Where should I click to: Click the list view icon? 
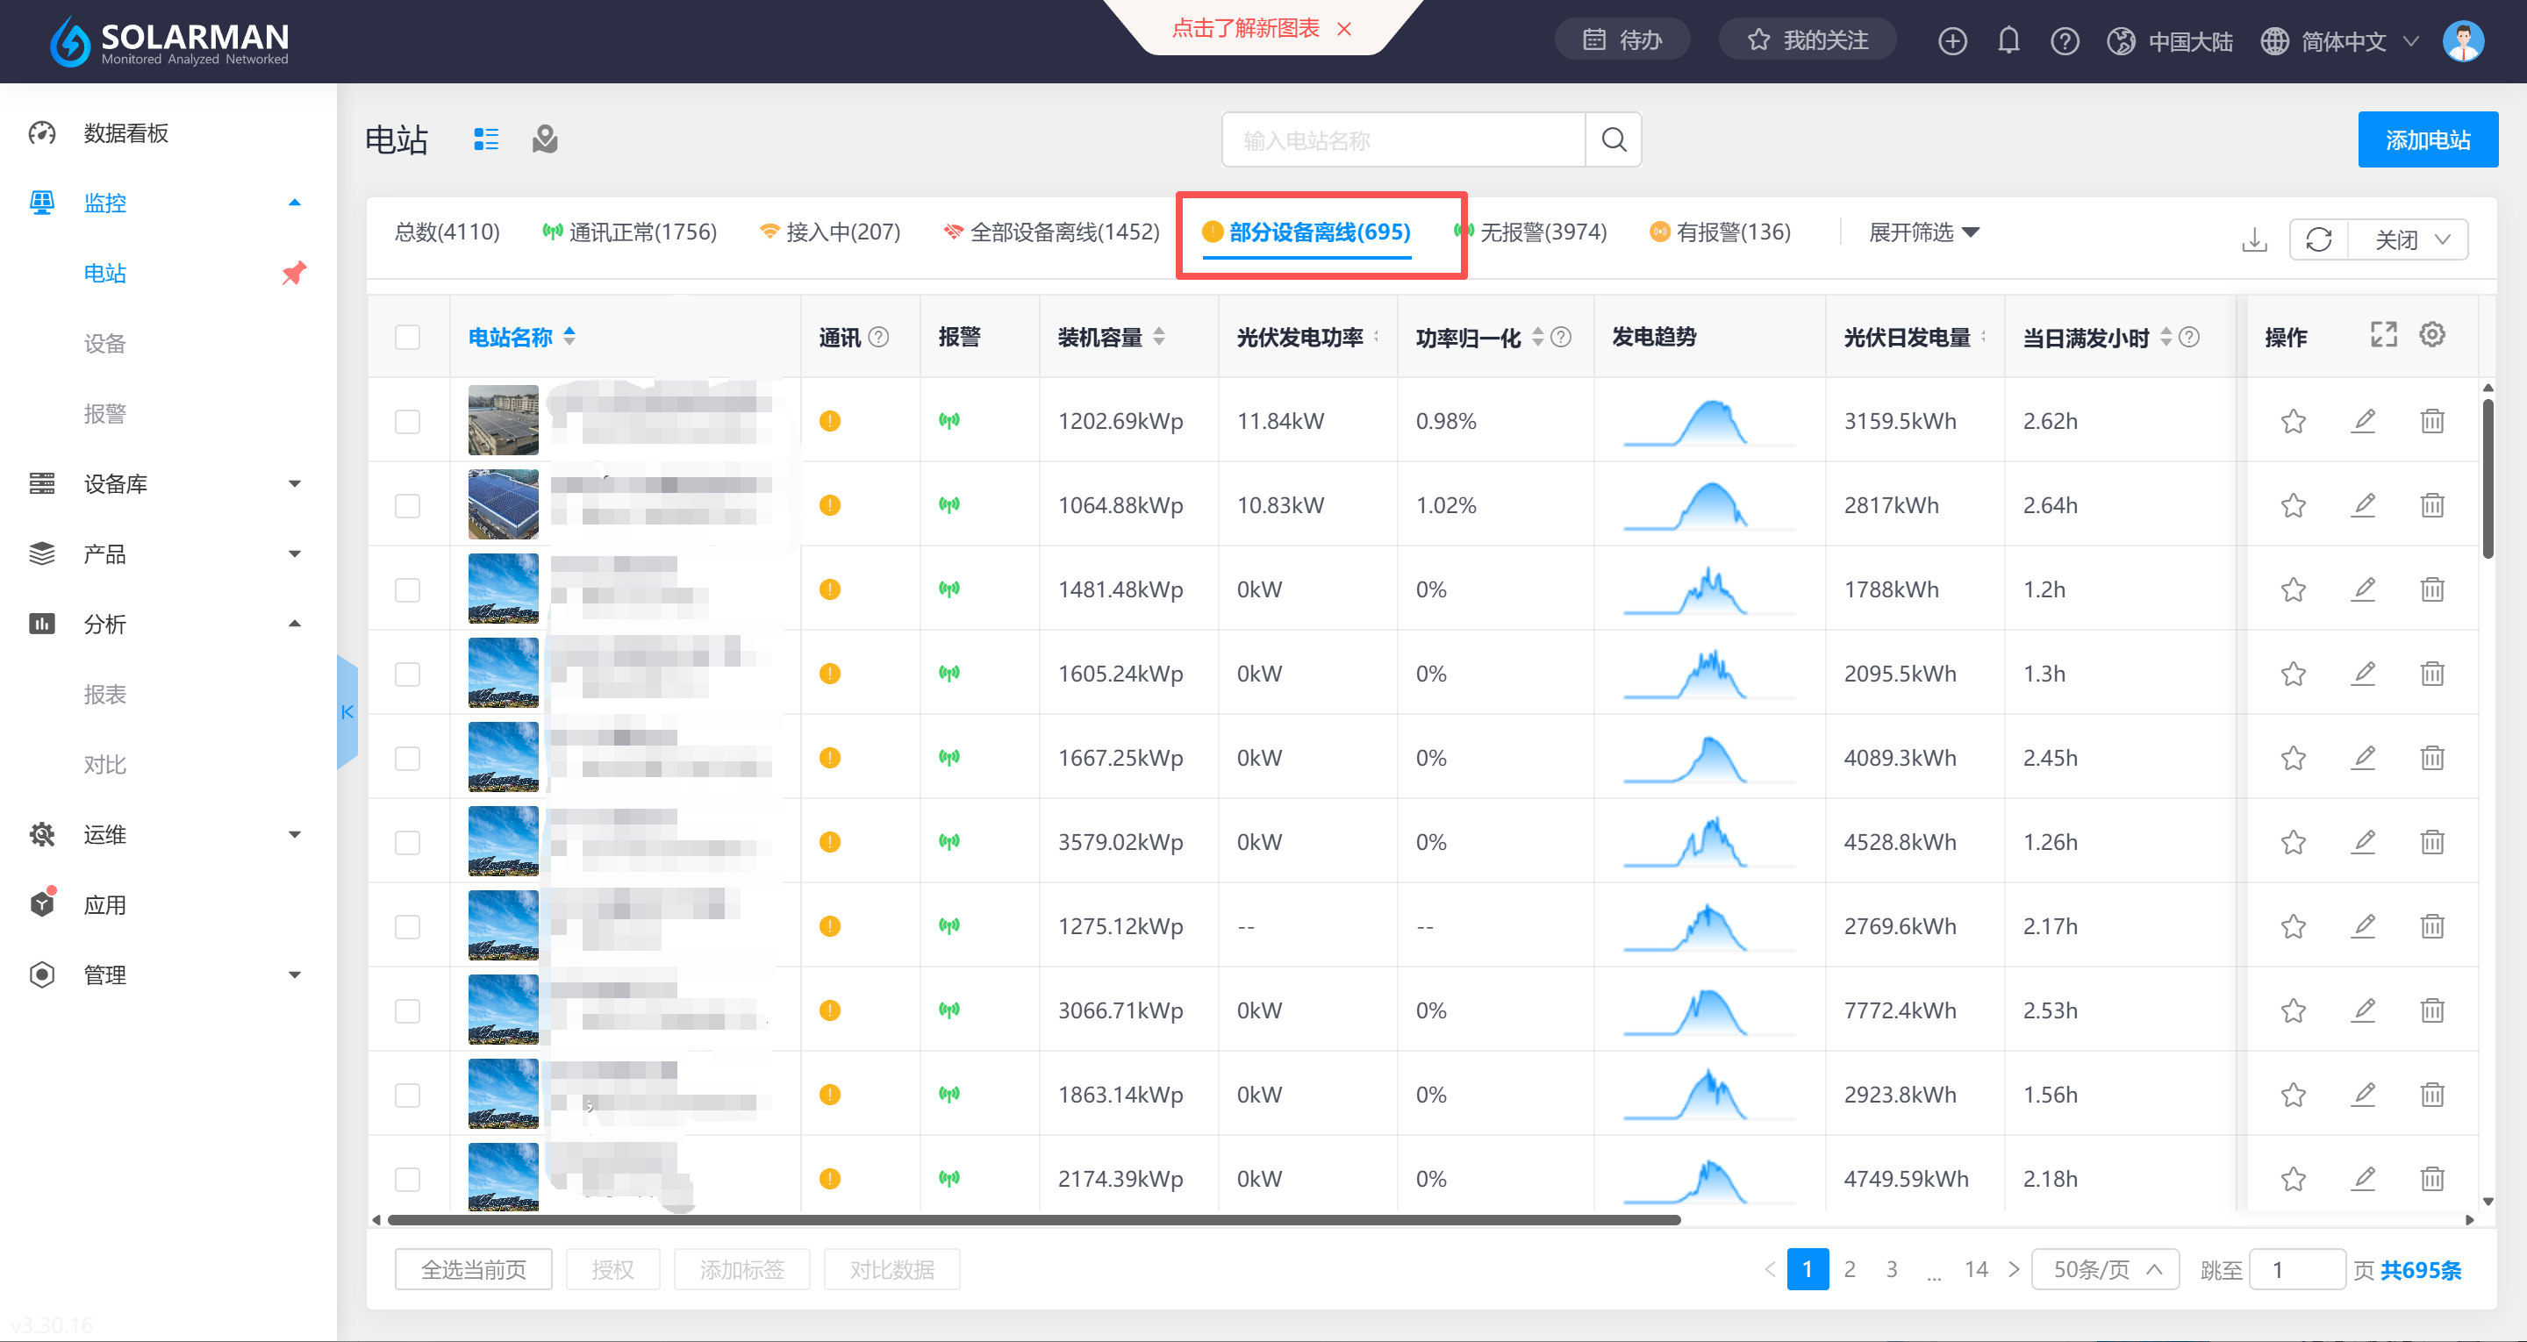485,139
